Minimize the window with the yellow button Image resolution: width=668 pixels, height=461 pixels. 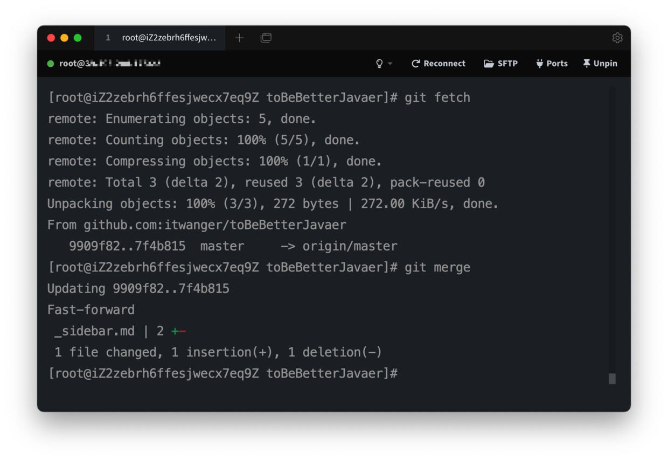pos(64,38)
